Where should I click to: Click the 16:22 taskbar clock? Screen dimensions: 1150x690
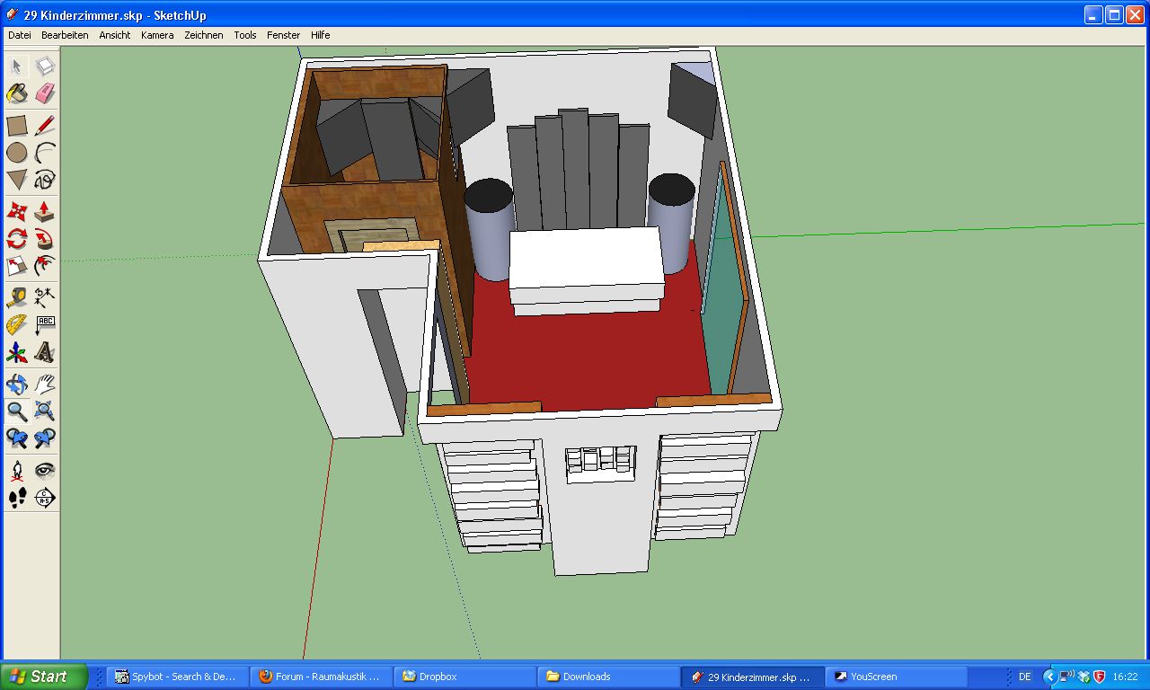coord(1125,677)
